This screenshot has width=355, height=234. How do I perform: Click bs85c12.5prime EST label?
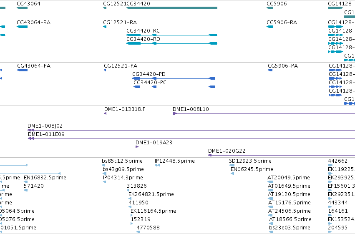pos(122,161)
